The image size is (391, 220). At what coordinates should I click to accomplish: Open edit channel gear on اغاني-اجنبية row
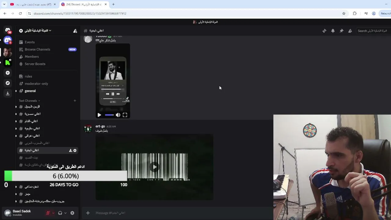click(x=75, y=150)
